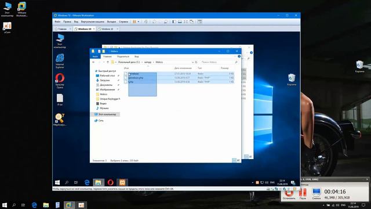This screenshot has width=371, height=209.
Task: Click xampp in the address breadcrumb
Action: click(x=148, y=62)
